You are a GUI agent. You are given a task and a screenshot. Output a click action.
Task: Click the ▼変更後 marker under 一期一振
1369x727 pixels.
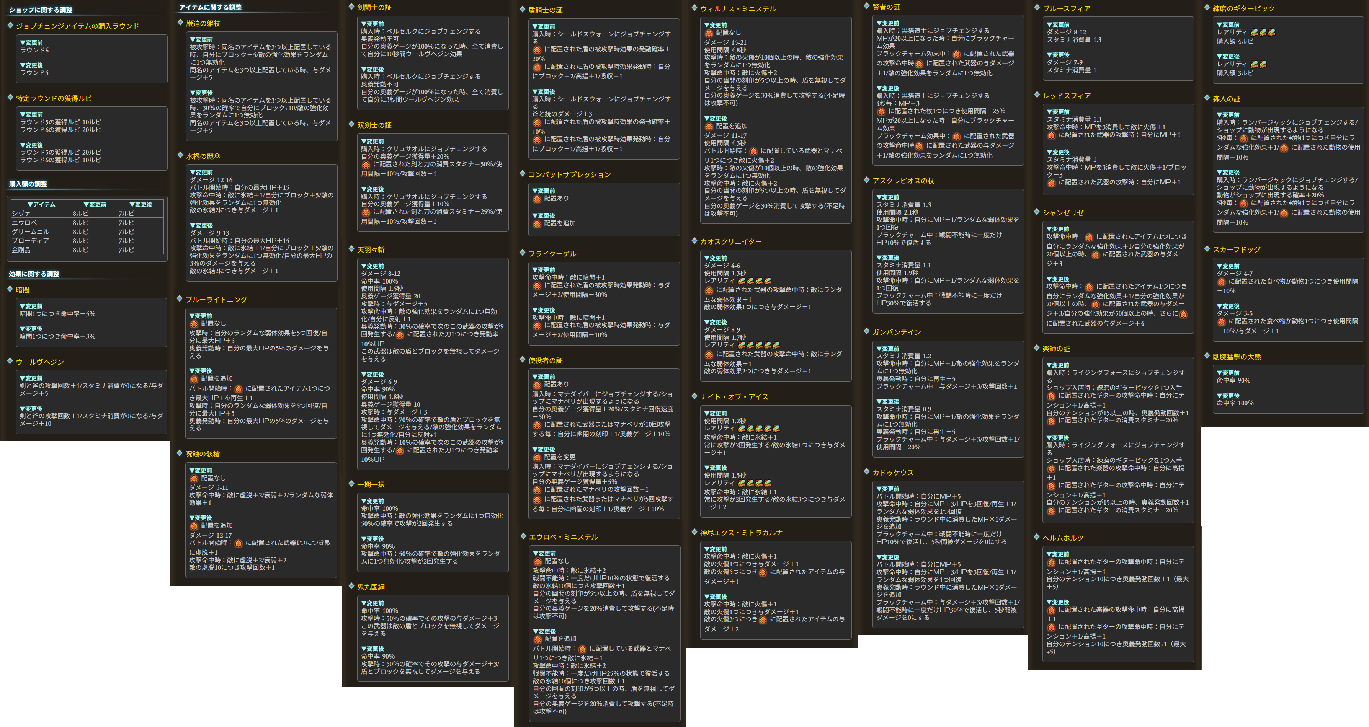click(x=372, y=538)
